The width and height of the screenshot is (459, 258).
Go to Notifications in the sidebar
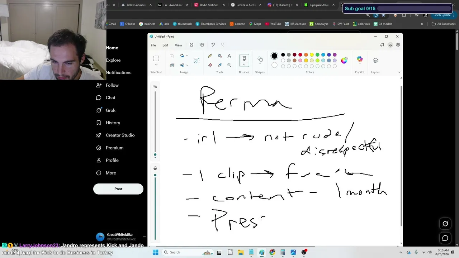[118, 72]
